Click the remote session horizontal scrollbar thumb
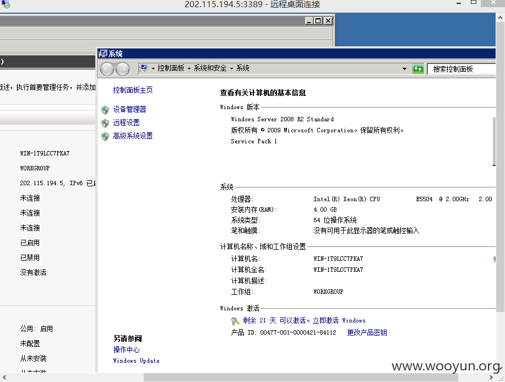 click(x=301, y=377)
